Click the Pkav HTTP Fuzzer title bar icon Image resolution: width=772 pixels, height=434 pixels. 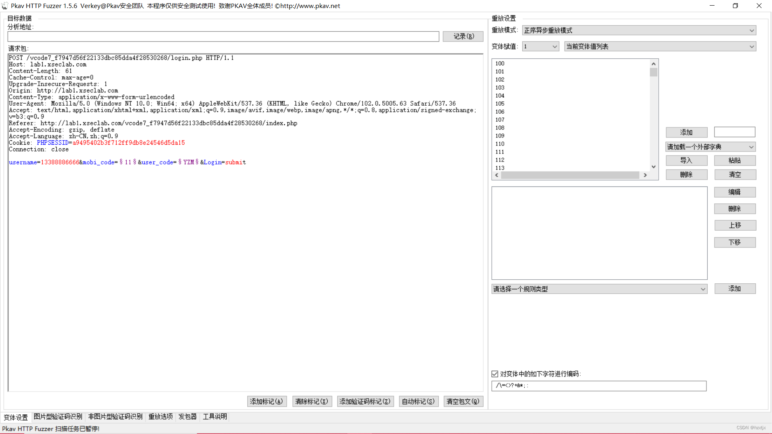point(4,6)
